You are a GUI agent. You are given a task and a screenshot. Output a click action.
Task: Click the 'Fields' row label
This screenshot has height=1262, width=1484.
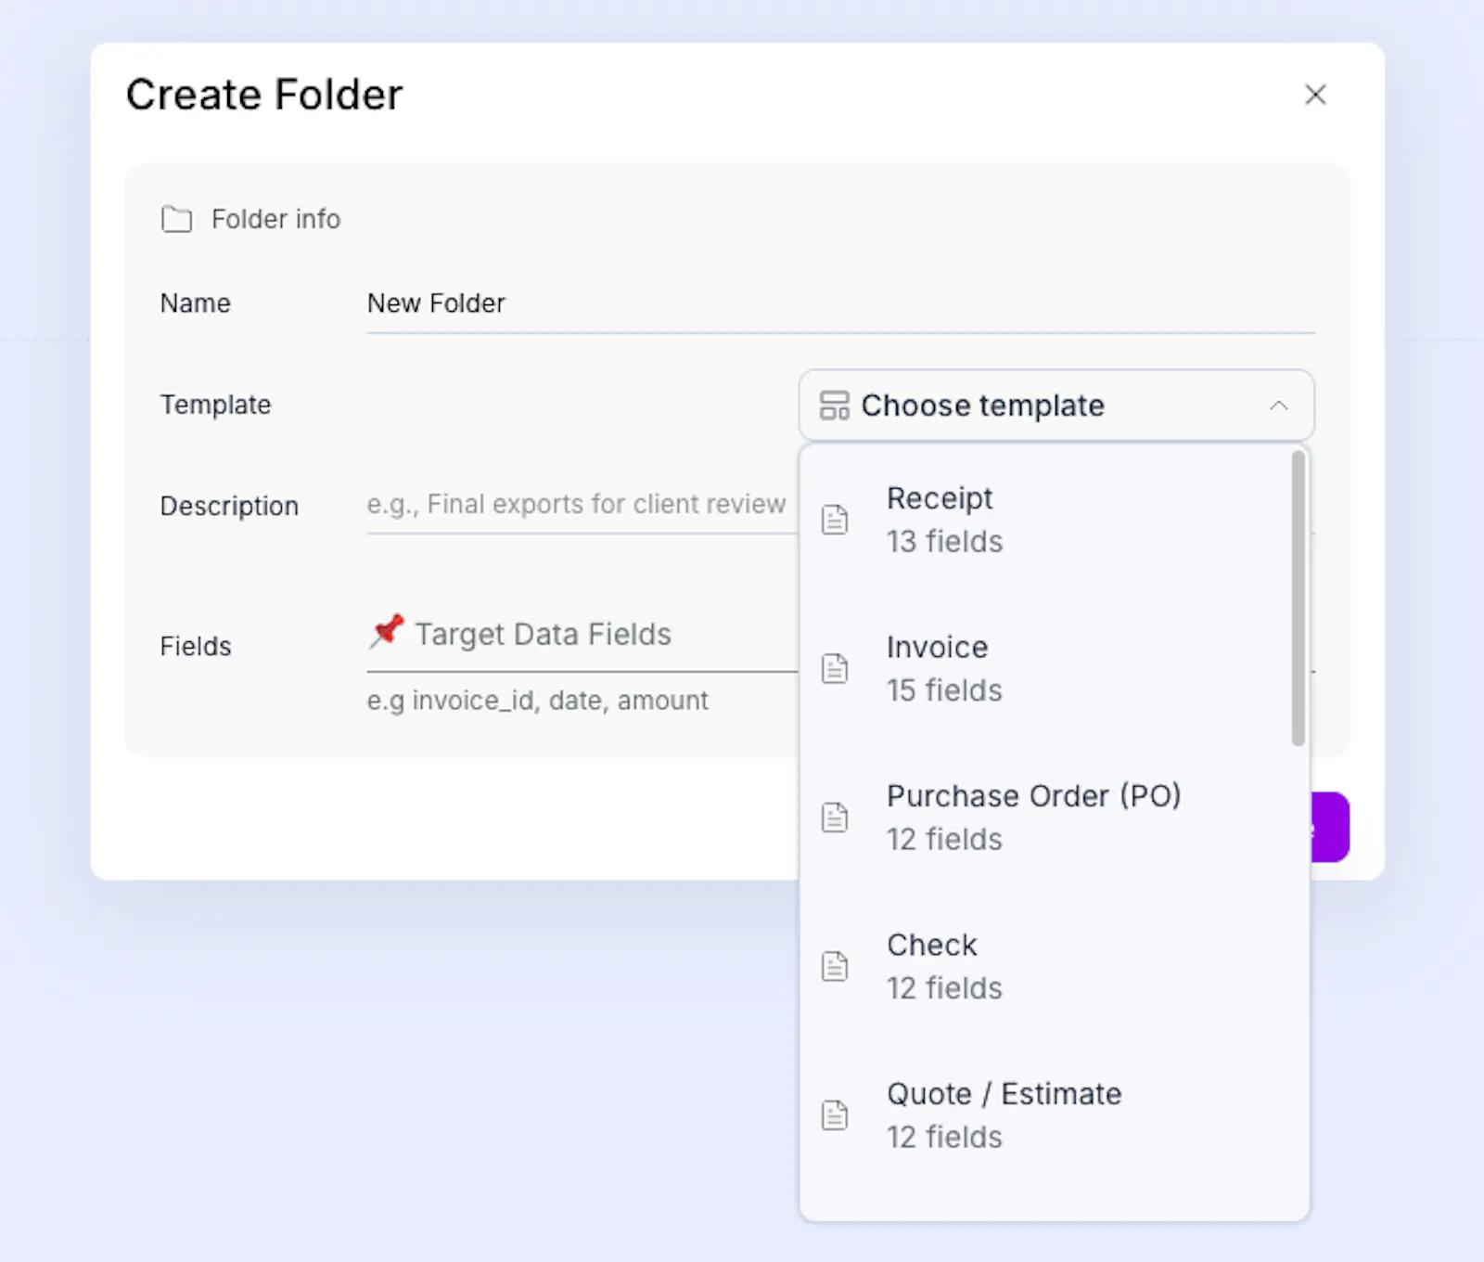click(x=196, y=646)
